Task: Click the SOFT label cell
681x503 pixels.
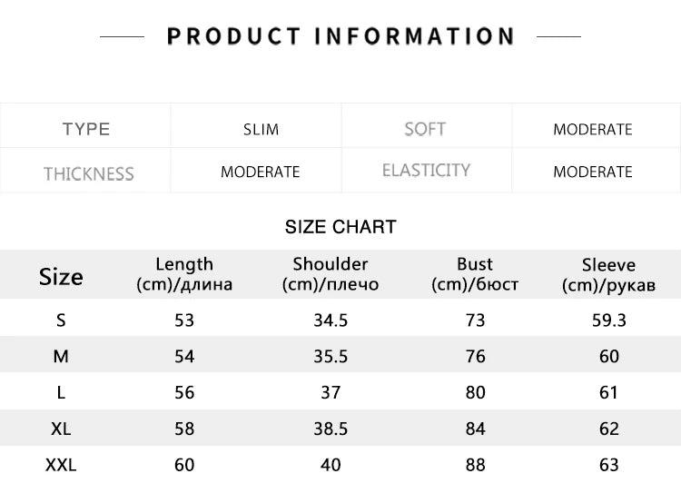Action: [425, 129]
